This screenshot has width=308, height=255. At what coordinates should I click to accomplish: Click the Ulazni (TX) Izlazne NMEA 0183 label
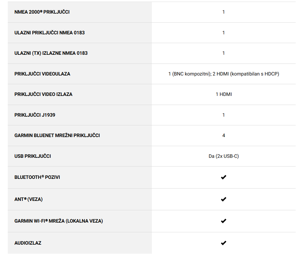point(51,53)
